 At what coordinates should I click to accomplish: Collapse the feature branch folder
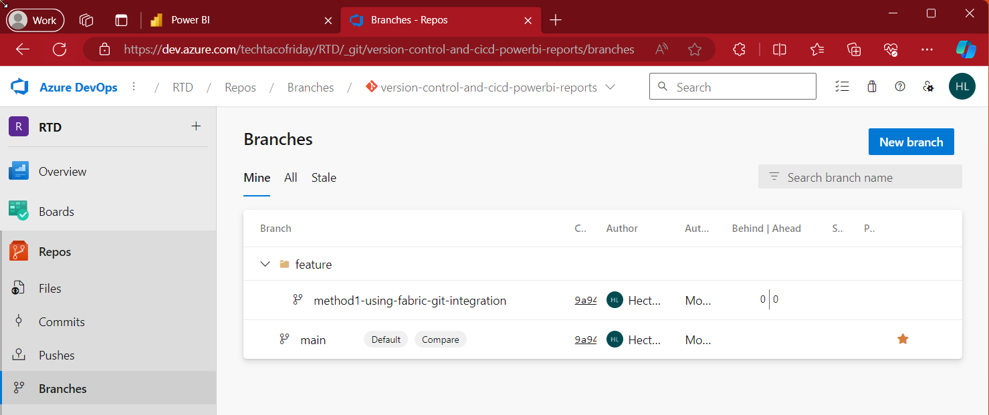265,264
